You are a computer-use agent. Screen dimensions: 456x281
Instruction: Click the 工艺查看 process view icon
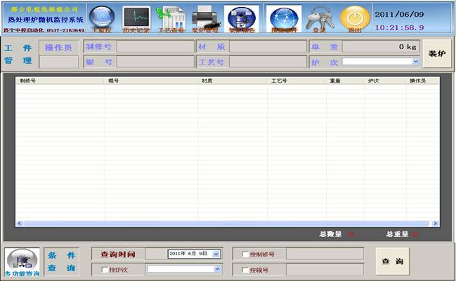(x=170, y=18)
